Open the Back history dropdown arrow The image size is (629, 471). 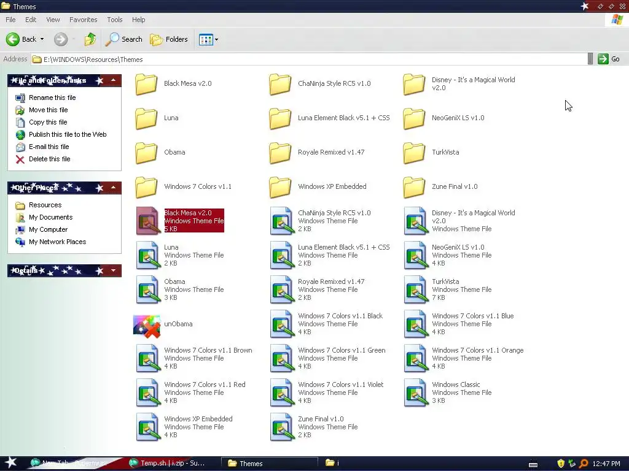point(42,39)
